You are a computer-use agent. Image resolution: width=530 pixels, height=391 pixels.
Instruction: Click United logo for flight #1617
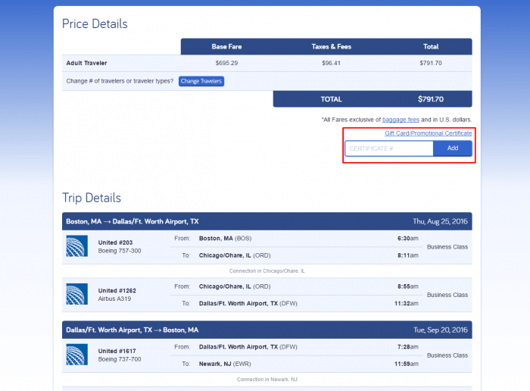point(76,355)
